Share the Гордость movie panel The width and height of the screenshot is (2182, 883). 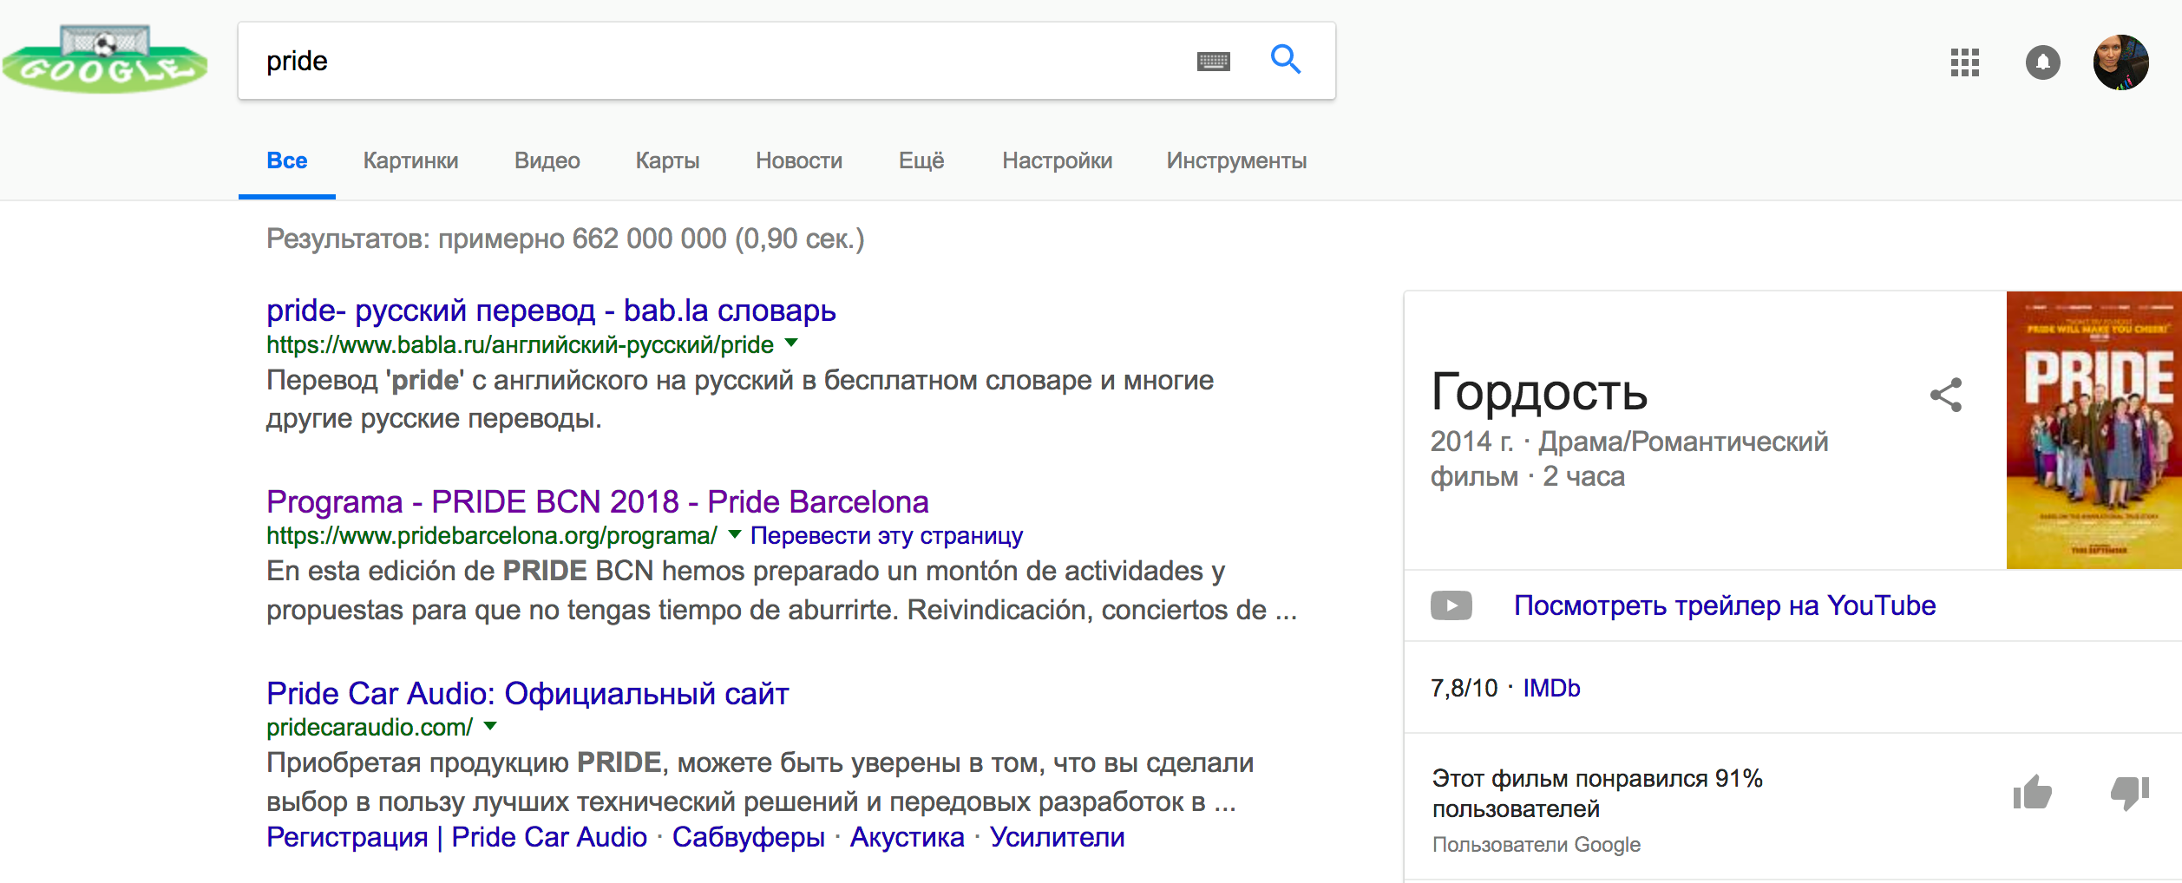(1945, 396)
